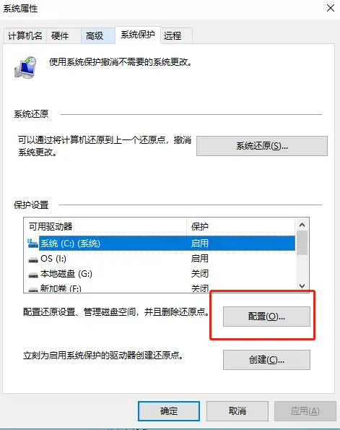Select the 远程 tab

point(176,35)
